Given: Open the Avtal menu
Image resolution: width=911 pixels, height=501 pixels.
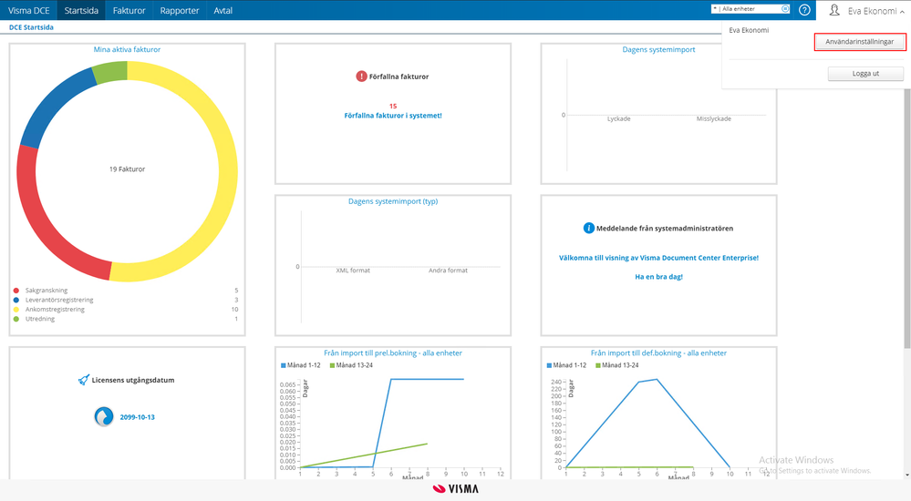Looking at the screenshot, I should (x=223, y=10).
